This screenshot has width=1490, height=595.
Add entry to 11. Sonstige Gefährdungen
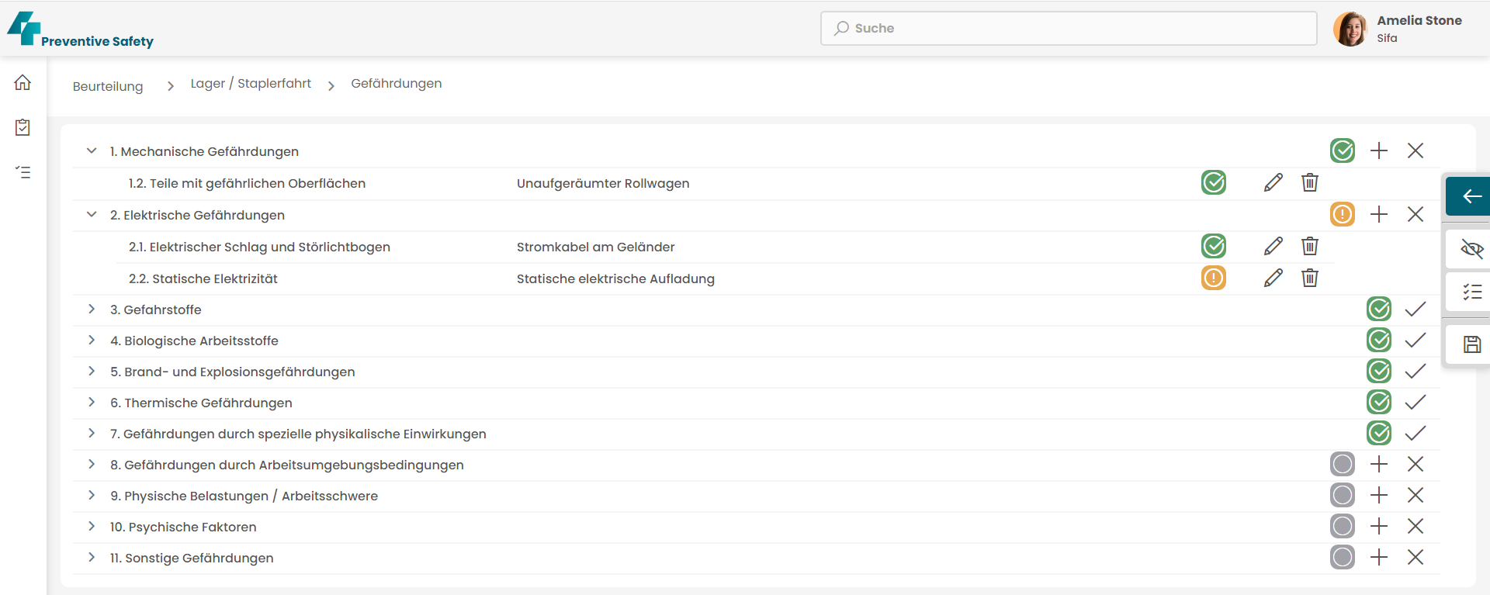[1379, 557]
